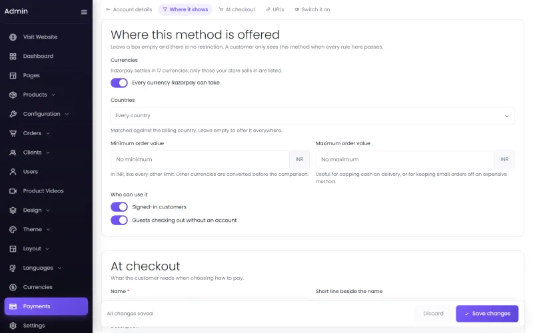
Task: Click the Save changes button
Action: click(x=487, y=314)
